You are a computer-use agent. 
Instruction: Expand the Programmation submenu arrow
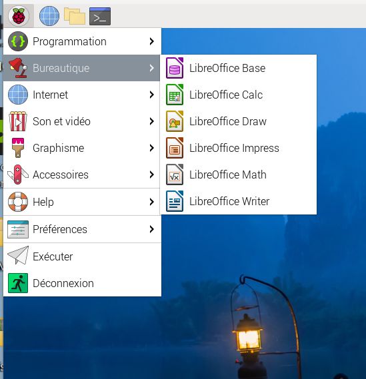152,41
